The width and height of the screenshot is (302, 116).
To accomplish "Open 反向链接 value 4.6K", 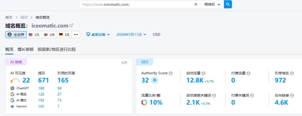I will pos(281,102).
